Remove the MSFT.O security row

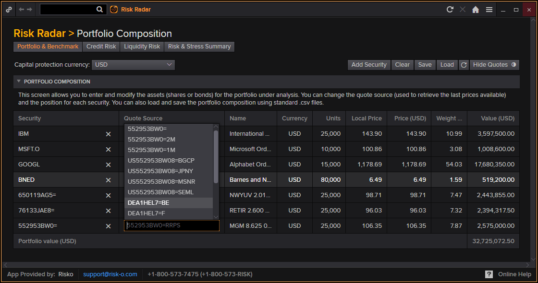pos(109,149)
